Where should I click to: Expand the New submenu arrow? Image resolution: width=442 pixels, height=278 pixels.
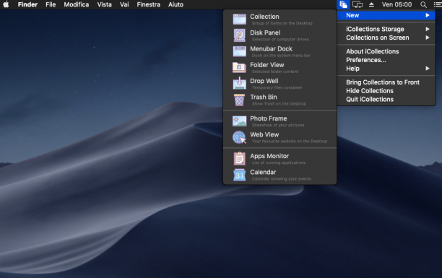click(x=428, y=15)
